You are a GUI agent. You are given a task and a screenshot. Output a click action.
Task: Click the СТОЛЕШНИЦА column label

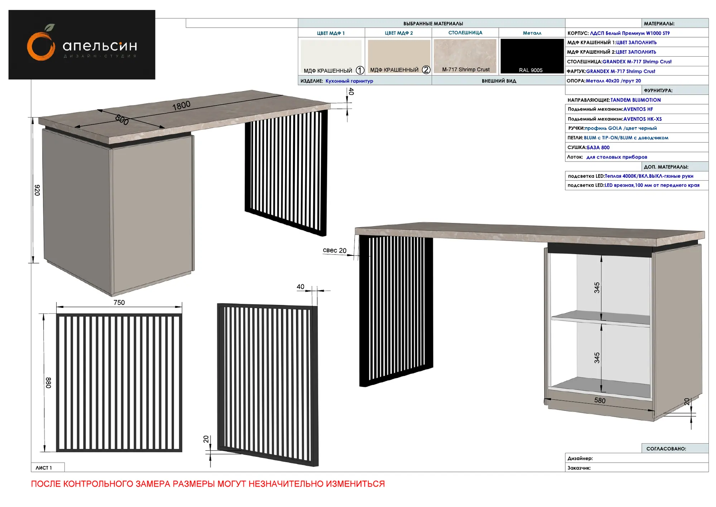465,33
